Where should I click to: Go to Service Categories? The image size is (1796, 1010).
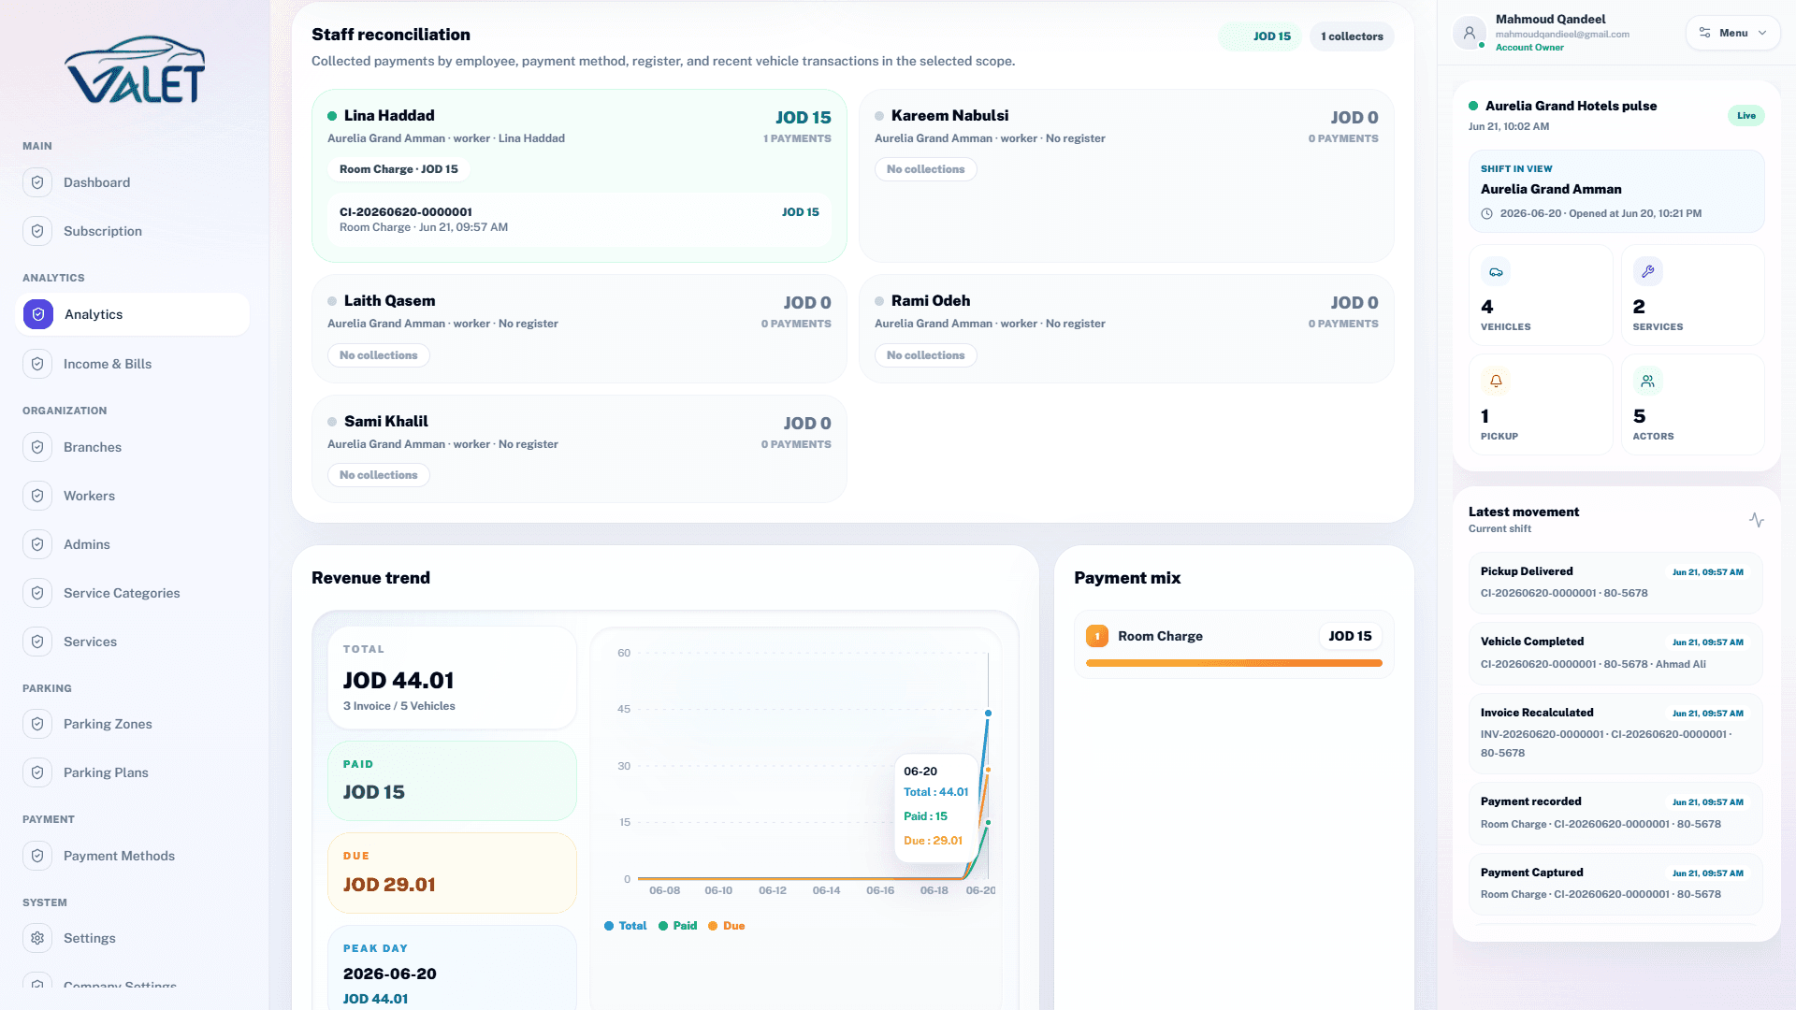tap(133, 593)
